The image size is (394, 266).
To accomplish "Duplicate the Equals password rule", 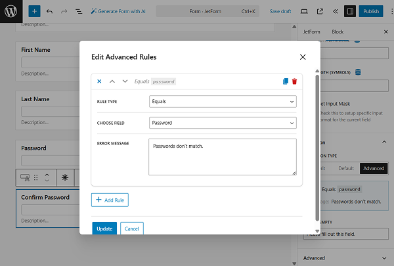I will tap(286, 81).
